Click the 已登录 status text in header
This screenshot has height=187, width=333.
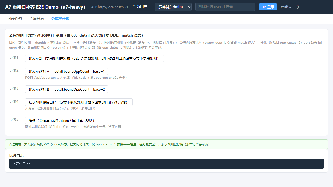pyautogui.click(x=290, y=7)
